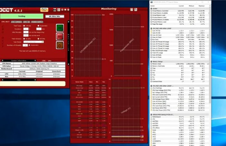Viewport: 226px width, 146px height.
Task: Click the CPU/MEM Usage graph in Monitoring
Action: [88, 45]
